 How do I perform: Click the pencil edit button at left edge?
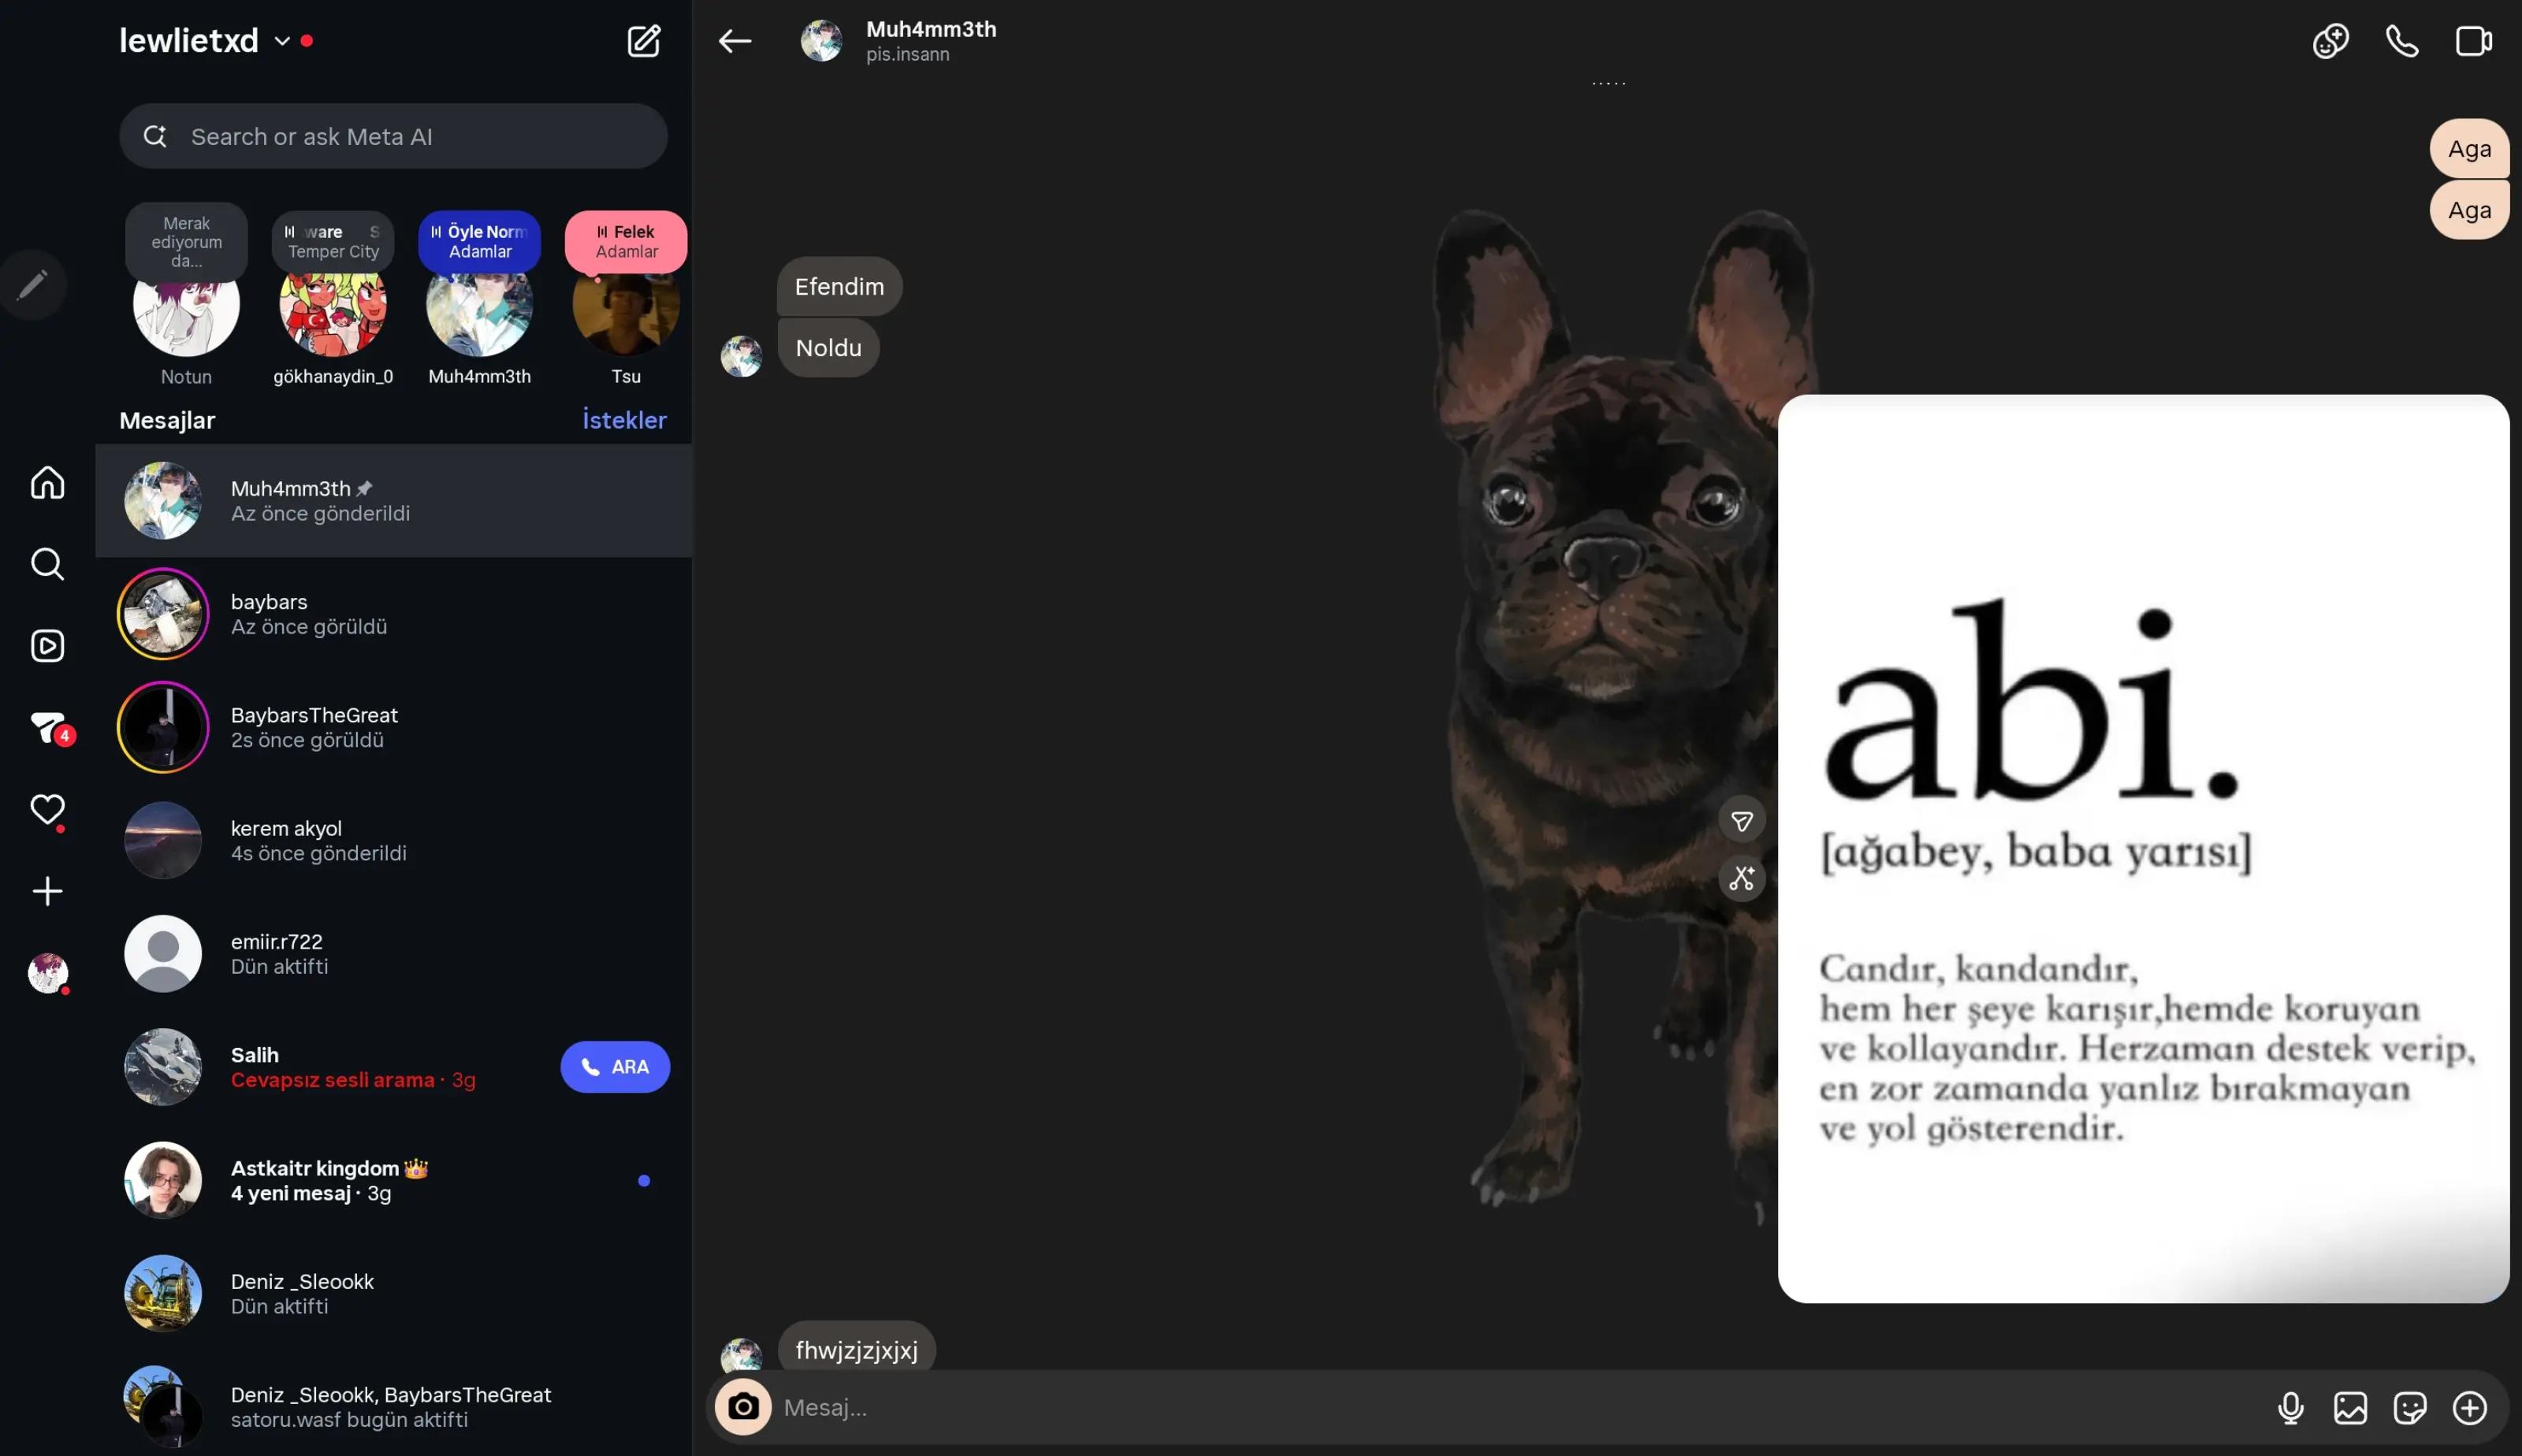coord(32,285)
